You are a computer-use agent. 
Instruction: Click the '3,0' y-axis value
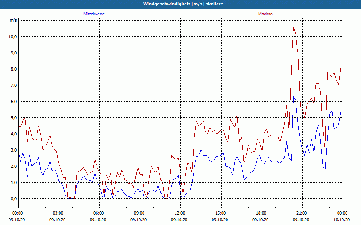pyautogui.click(x=14, y=150)
